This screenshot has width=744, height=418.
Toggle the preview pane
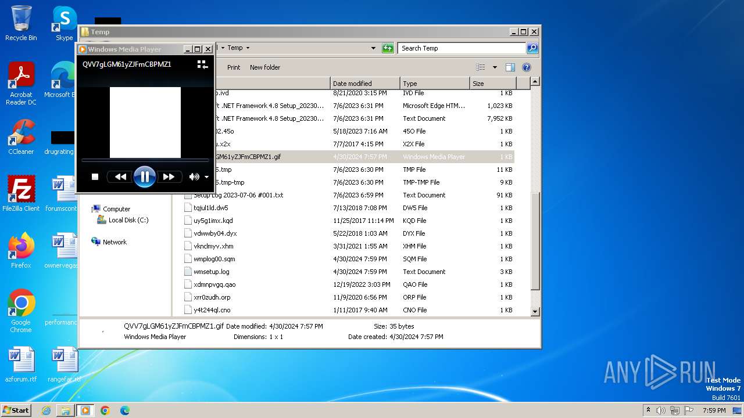(510, 67)
